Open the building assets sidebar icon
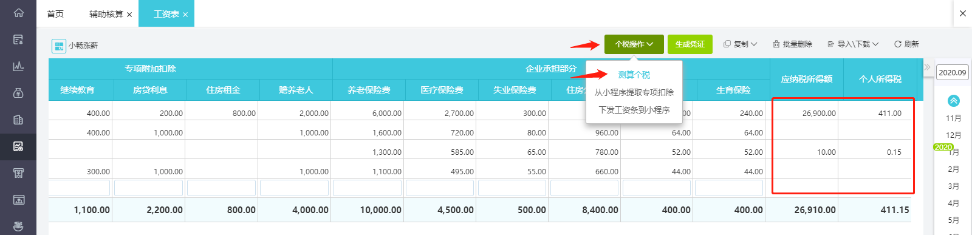 [18, 120]
